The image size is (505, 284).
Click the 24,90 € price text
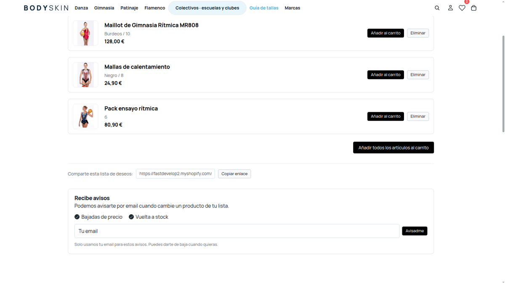(113, 83)
